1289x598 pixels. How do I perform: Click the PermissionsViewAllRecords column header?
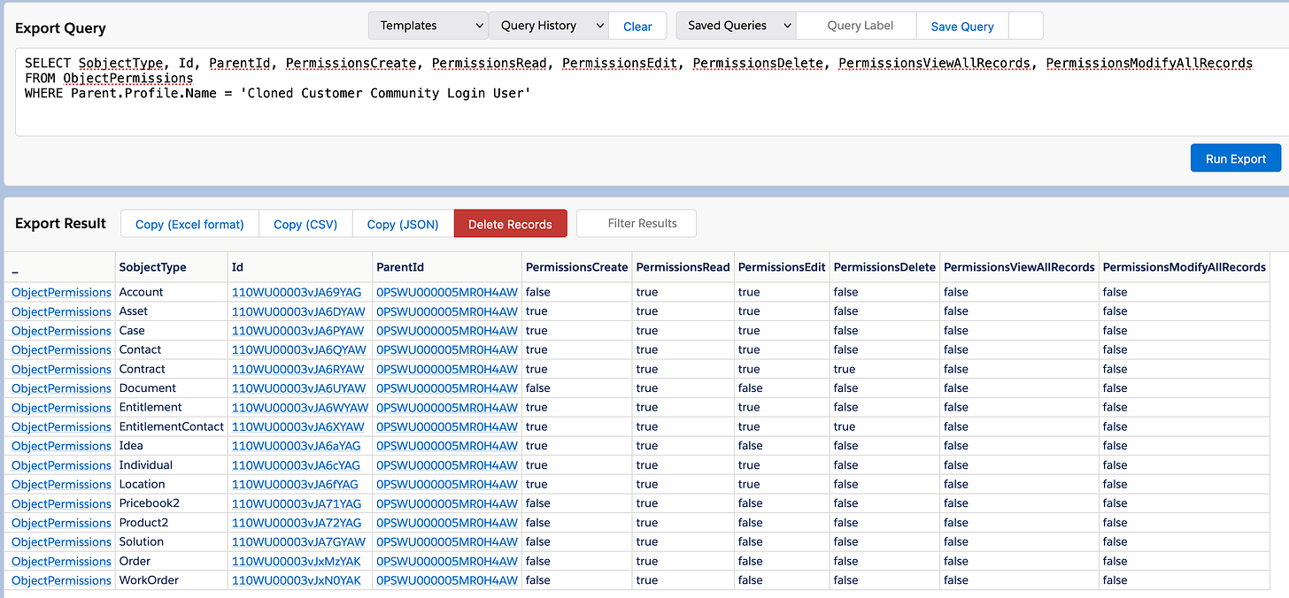click(x=1019, y=267)
